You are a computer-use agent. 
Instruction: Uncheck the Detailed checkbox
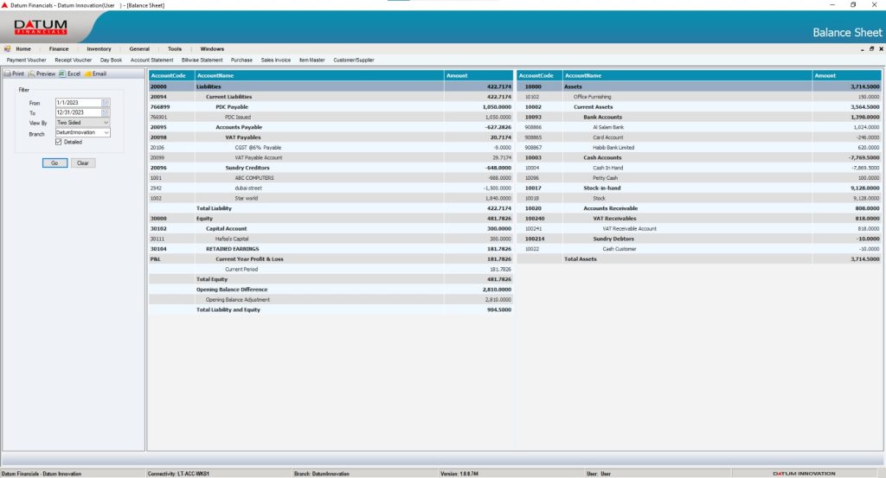point(58,142)
